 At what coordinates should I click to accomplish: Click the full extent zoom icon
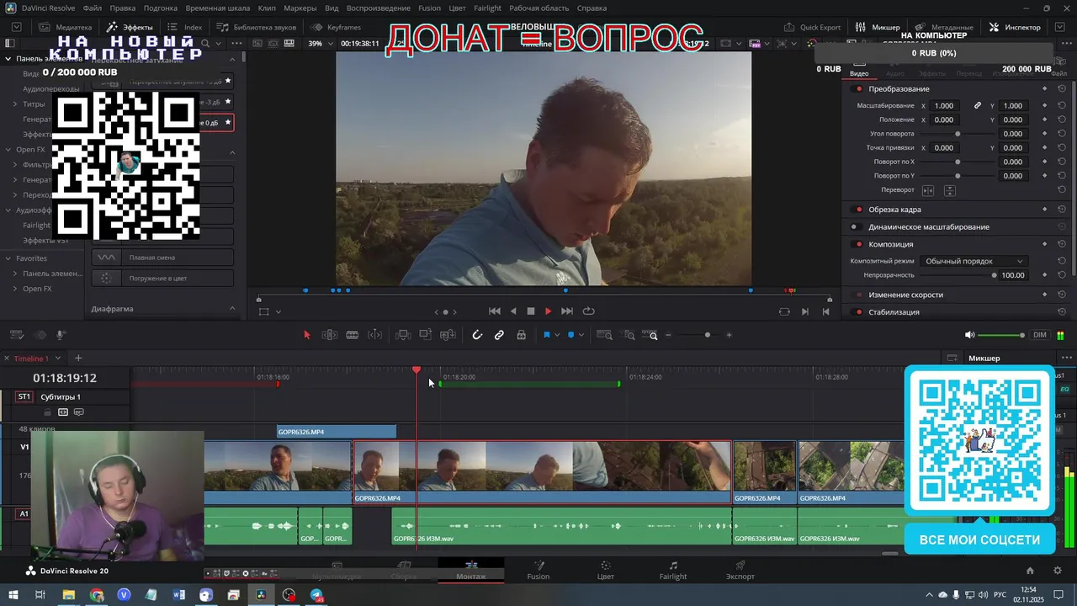[604, 335]
